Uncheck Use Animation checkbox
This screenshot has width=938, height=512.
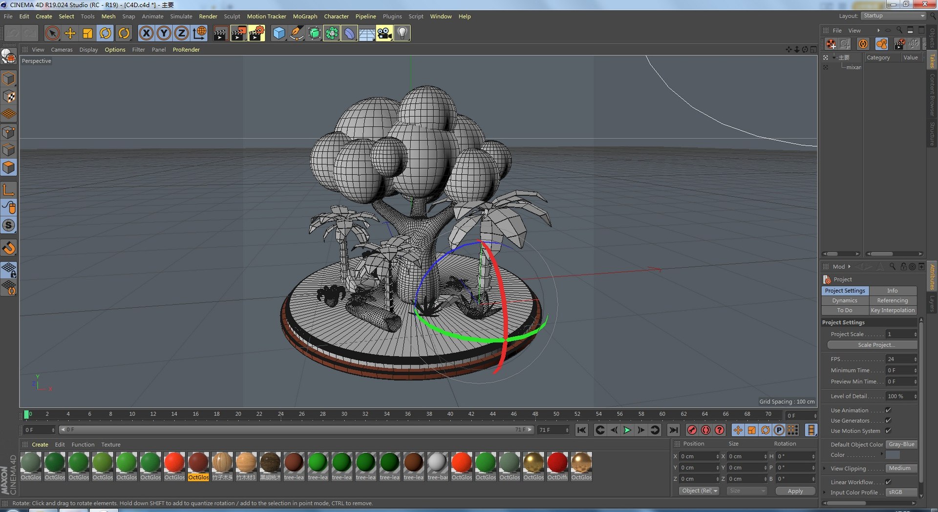click(x=888, y=410)
